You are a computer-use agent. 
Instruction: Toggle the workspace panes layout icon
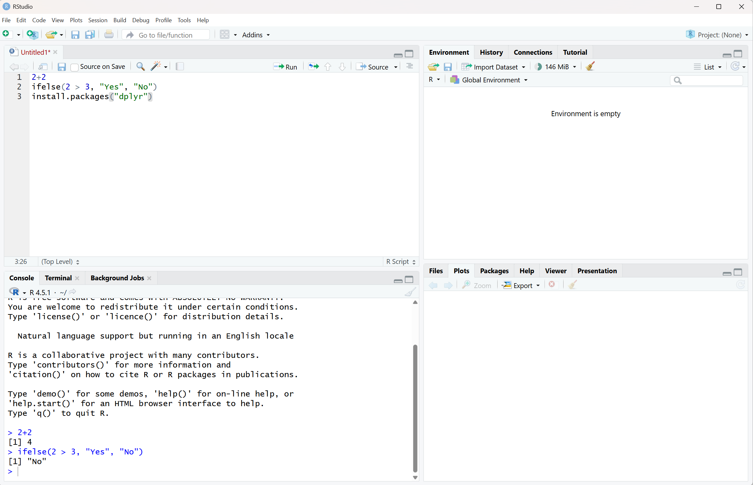[x=225, y=34]
